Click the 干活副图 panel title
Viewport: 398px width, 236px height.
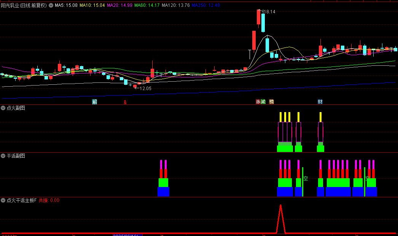tap(16, 156)
